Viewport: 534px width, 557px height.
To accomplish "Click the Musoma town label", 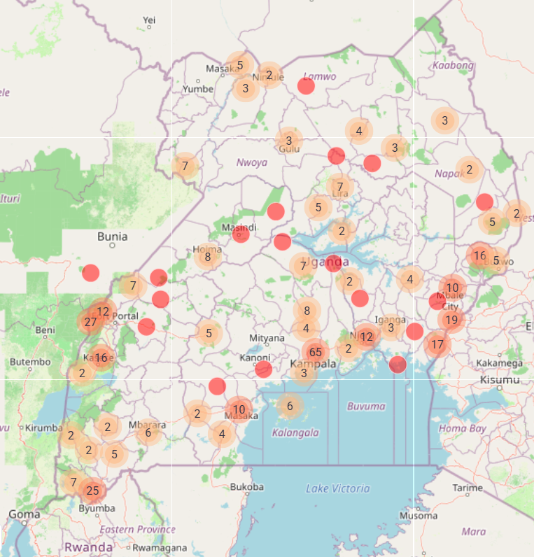I will click(x=419, y=516).
